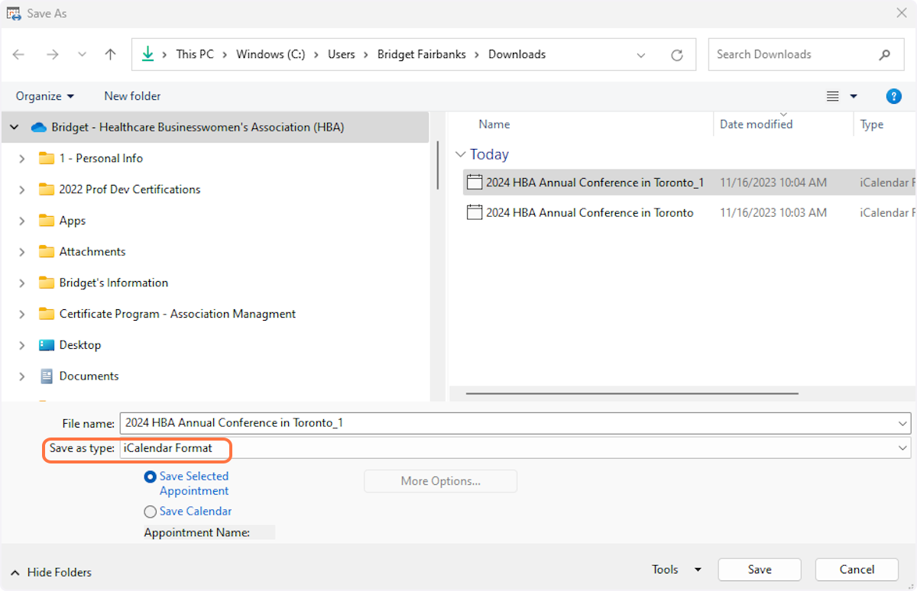Viewport: 917px width, 591px height.
Task: Select Windows (C:) in the breadcrumb
Action: coord(271,54)
